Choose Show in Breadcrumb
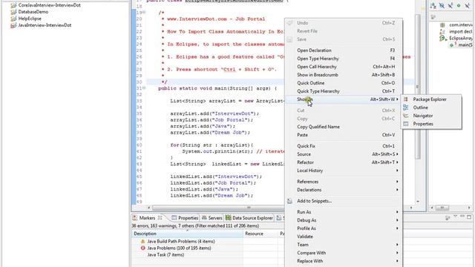 (x=344, y=75)
